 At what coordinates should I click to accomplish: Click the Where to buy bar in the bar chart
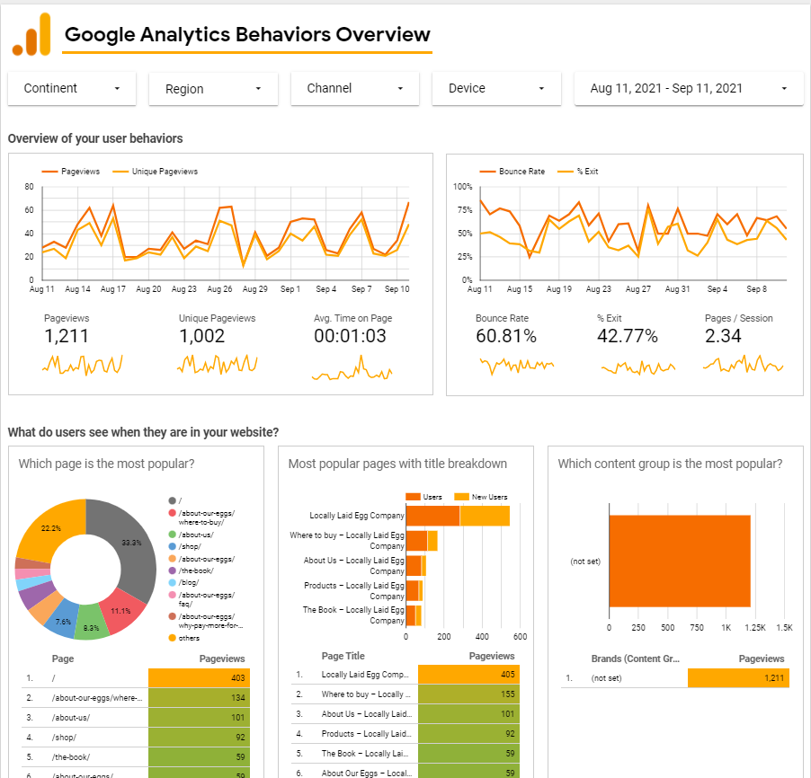[x=422, y=541]
